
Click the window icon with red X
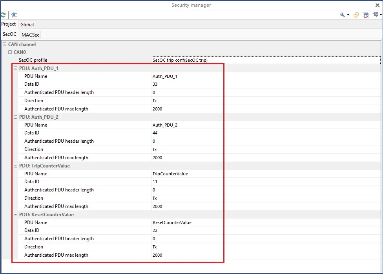tap(366, 15)
